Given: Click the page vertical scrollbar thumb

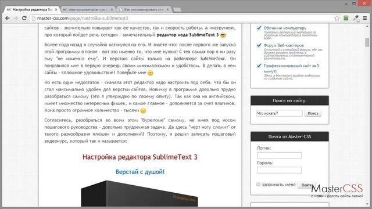Looking at the screenshot, I should [x=367, y=42].
